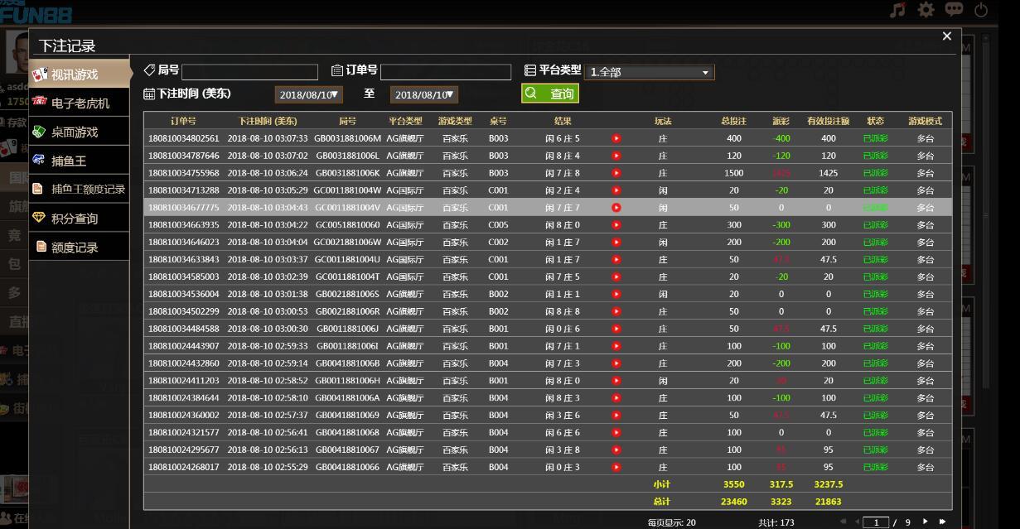Select the 电子老虎机 tab
Viewport: 1020px width, 529px height.
80,103
